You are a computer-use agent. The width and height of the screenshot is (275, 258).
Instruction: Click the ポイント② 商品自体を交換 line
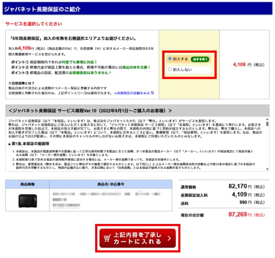(81, 68)
